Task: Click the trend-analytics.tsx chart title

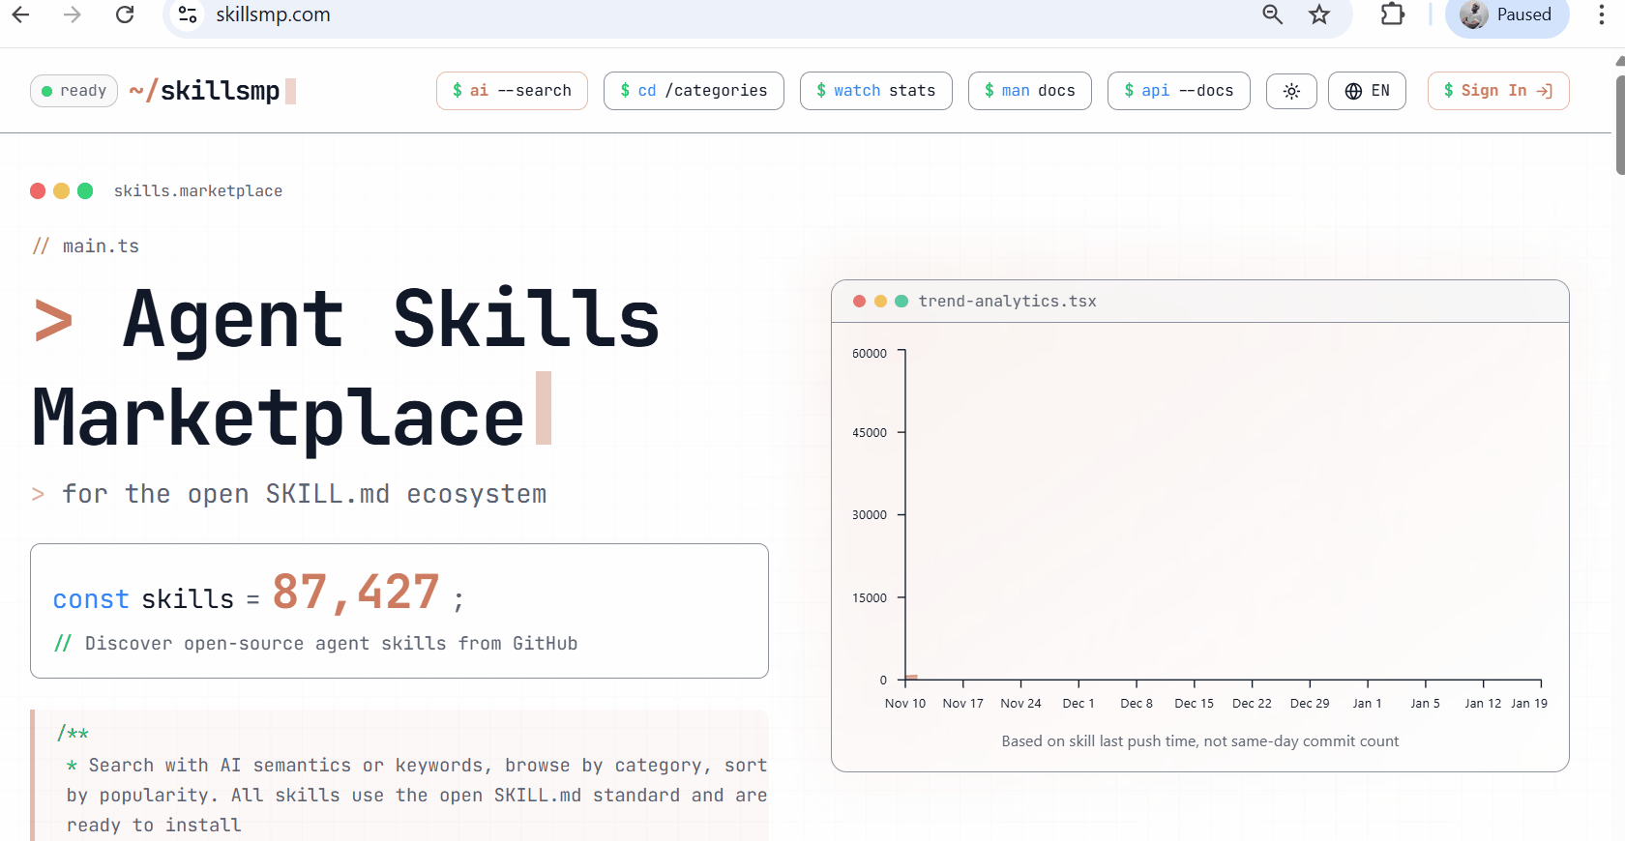Action: [1007, 302]
